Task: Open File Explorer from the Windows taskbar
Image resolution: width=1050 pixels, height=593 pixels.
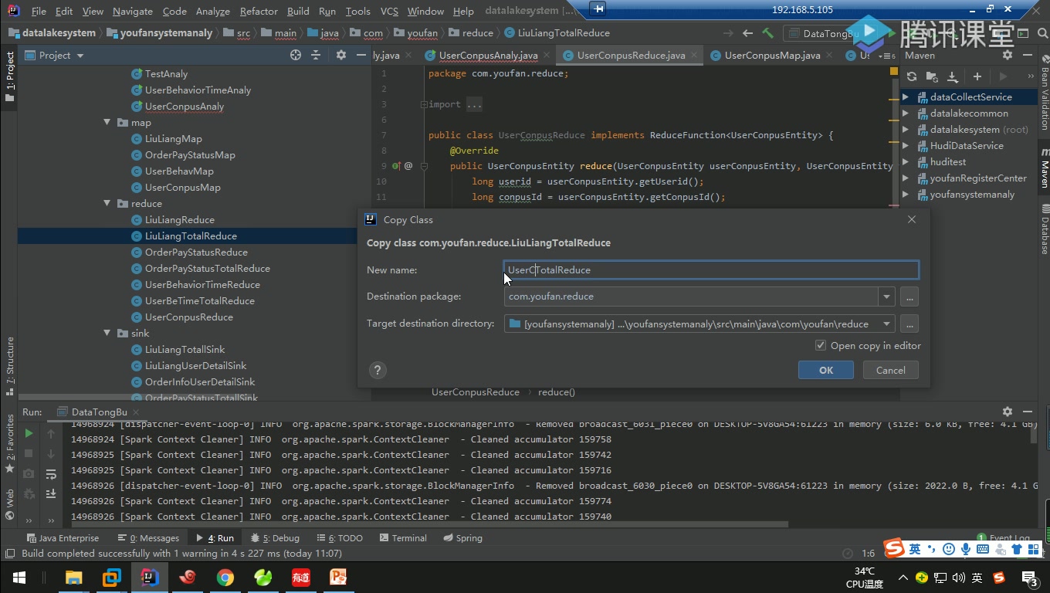Action: tap(74, 577)
